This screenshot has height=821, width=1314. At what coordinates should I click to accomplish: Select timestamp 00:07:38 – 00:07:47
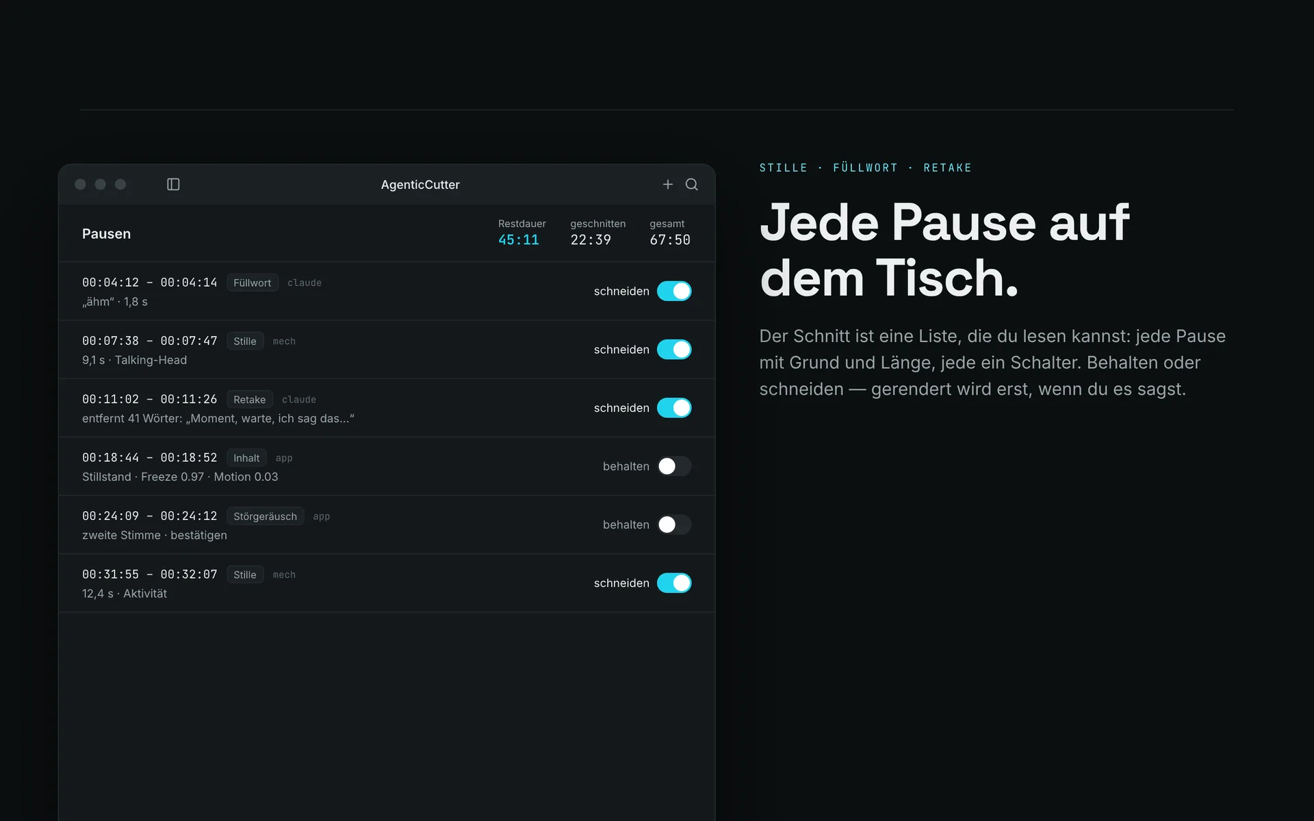tap(149, 341)
